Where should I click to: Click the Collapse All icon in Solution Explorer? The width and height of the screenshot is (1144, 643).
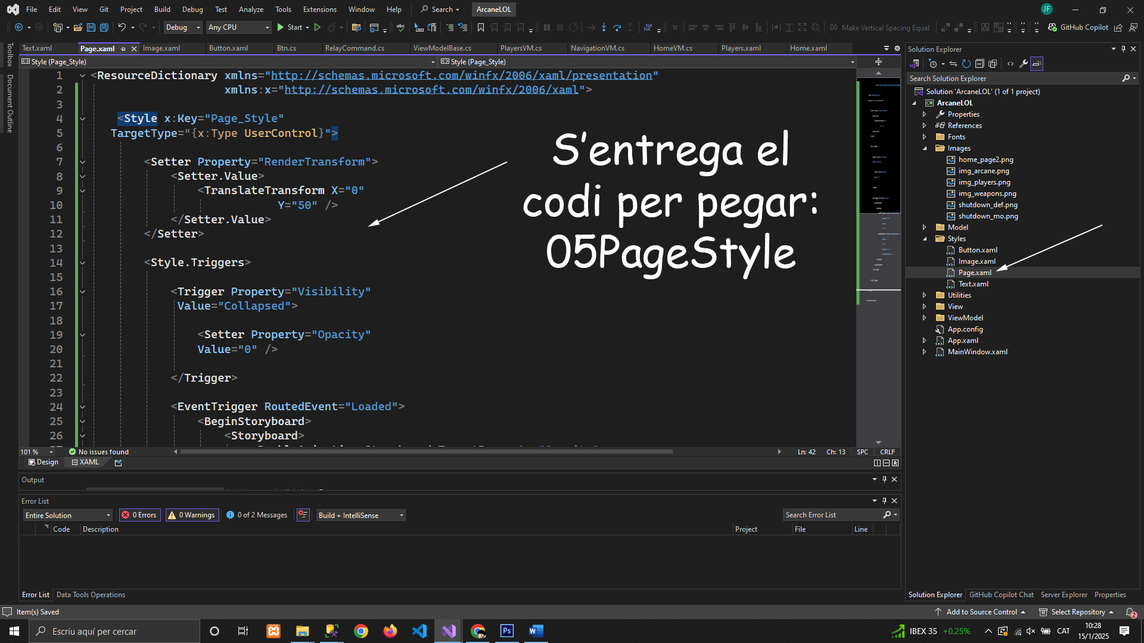[980, 64]
